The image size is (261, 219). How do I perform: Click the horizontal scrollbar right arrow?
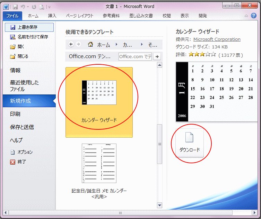click(254, 212)
